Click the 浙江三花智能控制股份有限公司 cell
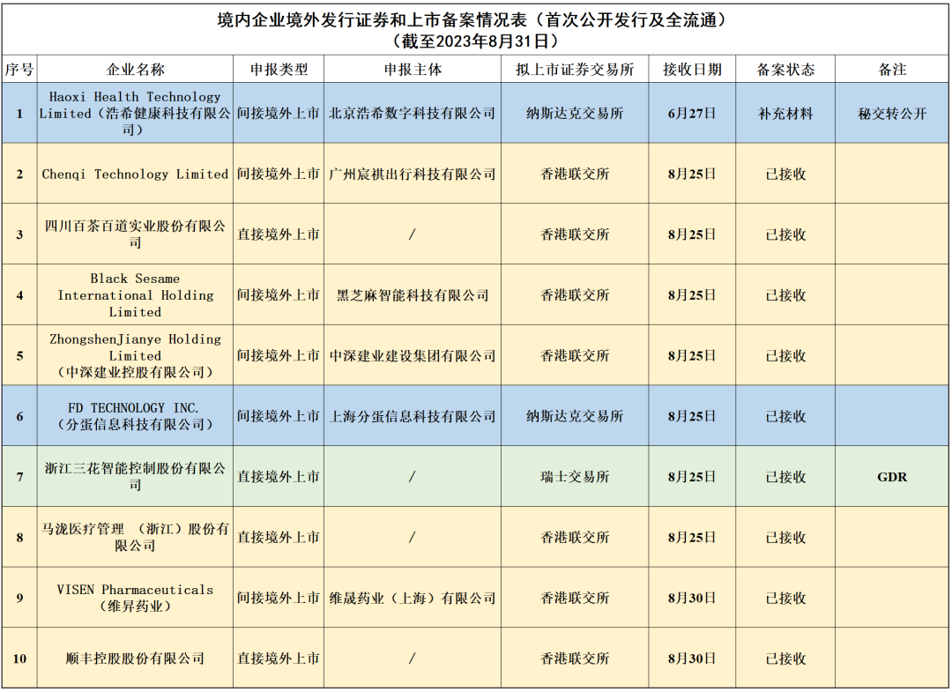The height and width of the screenshot is (692, 952). click(x=135, y=477)
